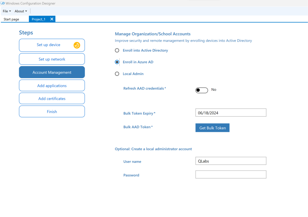Go to the Add certificates step
Screen dimensions: 308x217
click(52, 98)
